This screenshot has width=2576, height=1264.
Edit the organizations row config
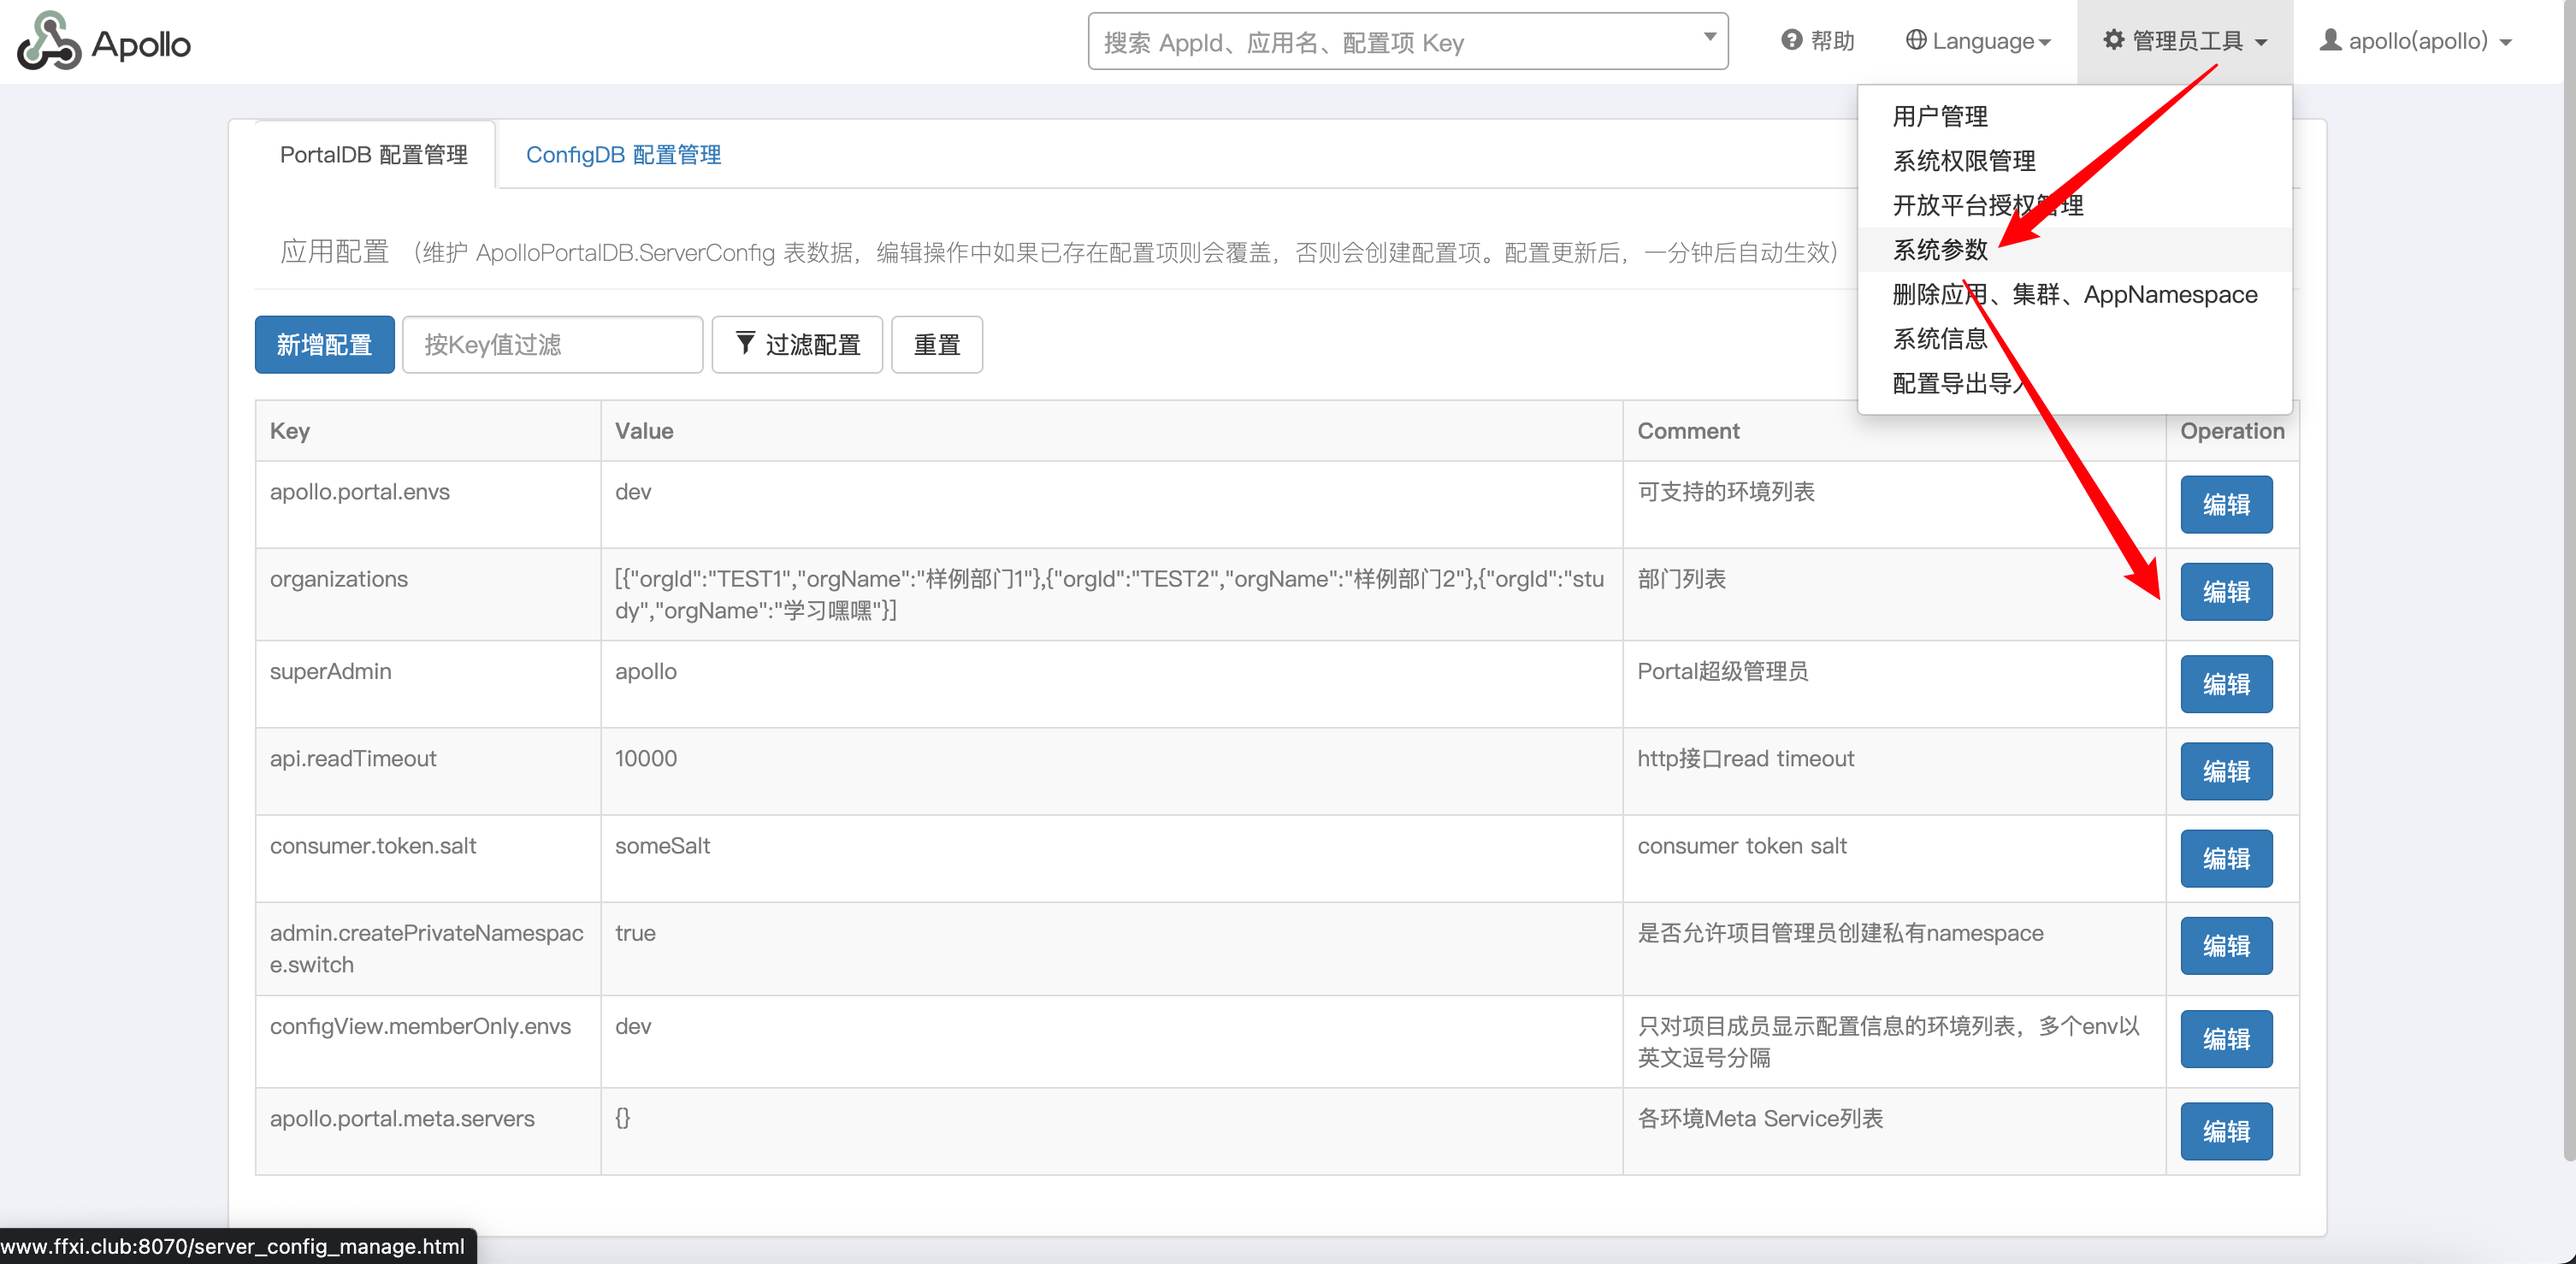[x=2225, y=592]
